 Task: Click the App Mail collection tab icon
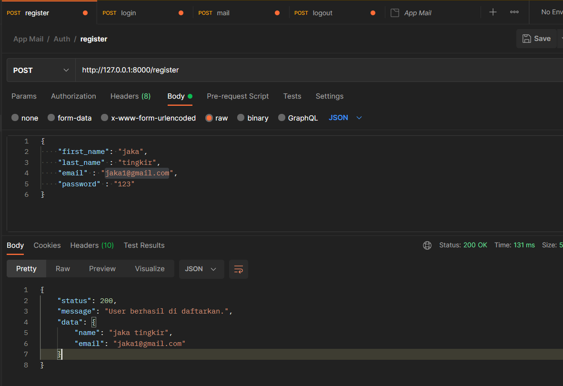[x=394, y=12]
